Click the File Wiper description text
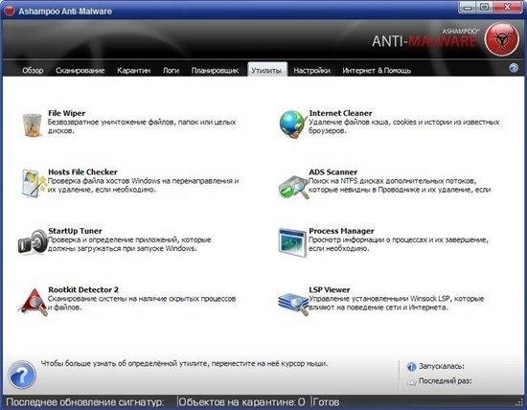Image resolution: width=527 pixels, height=410 pixels. coord(142,126)
